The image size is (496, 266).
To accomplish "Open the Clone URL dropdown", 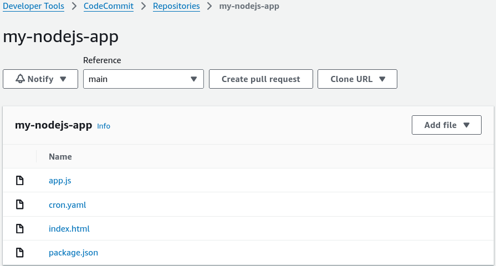I will [357, 79].
